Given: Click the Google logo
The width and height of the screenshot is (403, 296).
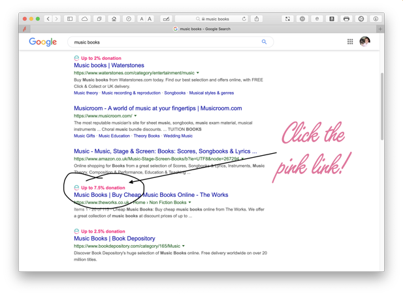Looking at the screenshot, I should coord(43,42).
